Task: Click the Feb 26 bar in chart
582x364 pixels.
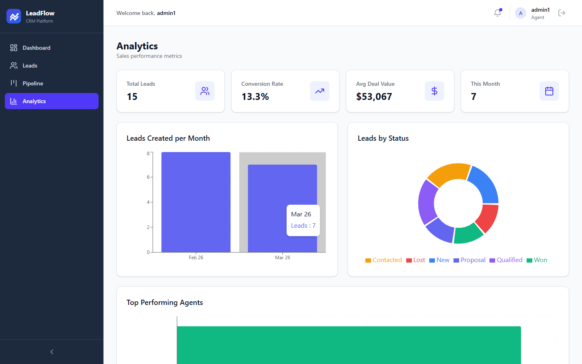Action: pos(196,202)
